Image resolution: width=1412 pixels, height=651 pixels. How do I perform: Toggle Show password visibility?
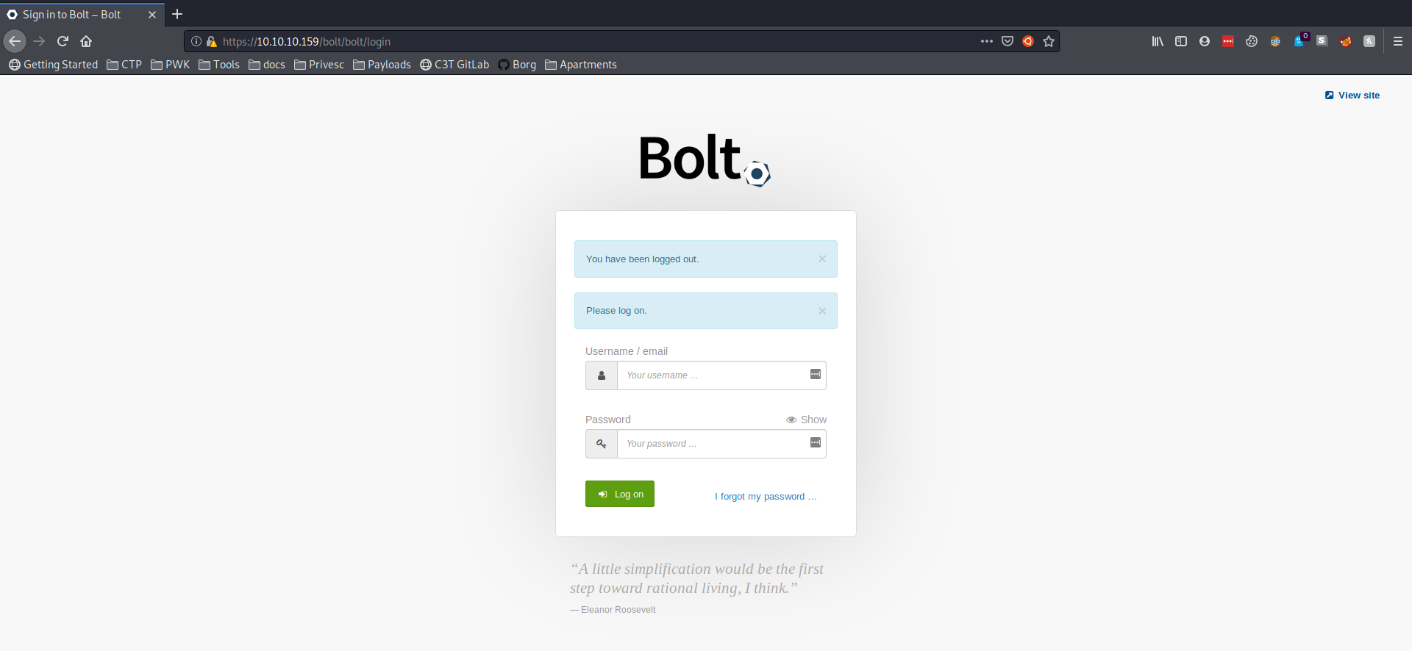807,420
